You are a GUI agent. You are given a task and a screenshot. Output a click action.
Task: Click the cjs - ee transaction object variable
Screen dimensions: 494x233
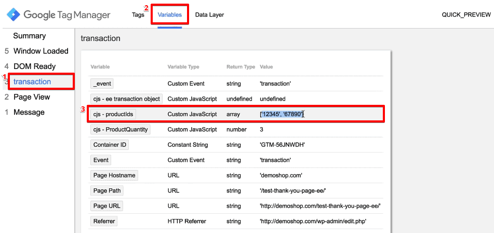click(x=127, y=99)
